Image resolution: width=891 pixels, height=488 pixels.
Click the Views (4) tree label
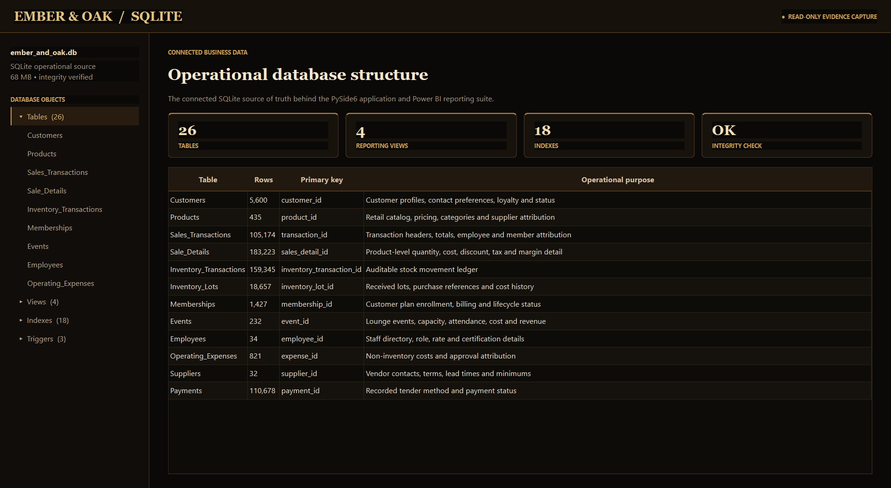click(x=43, y=302)
